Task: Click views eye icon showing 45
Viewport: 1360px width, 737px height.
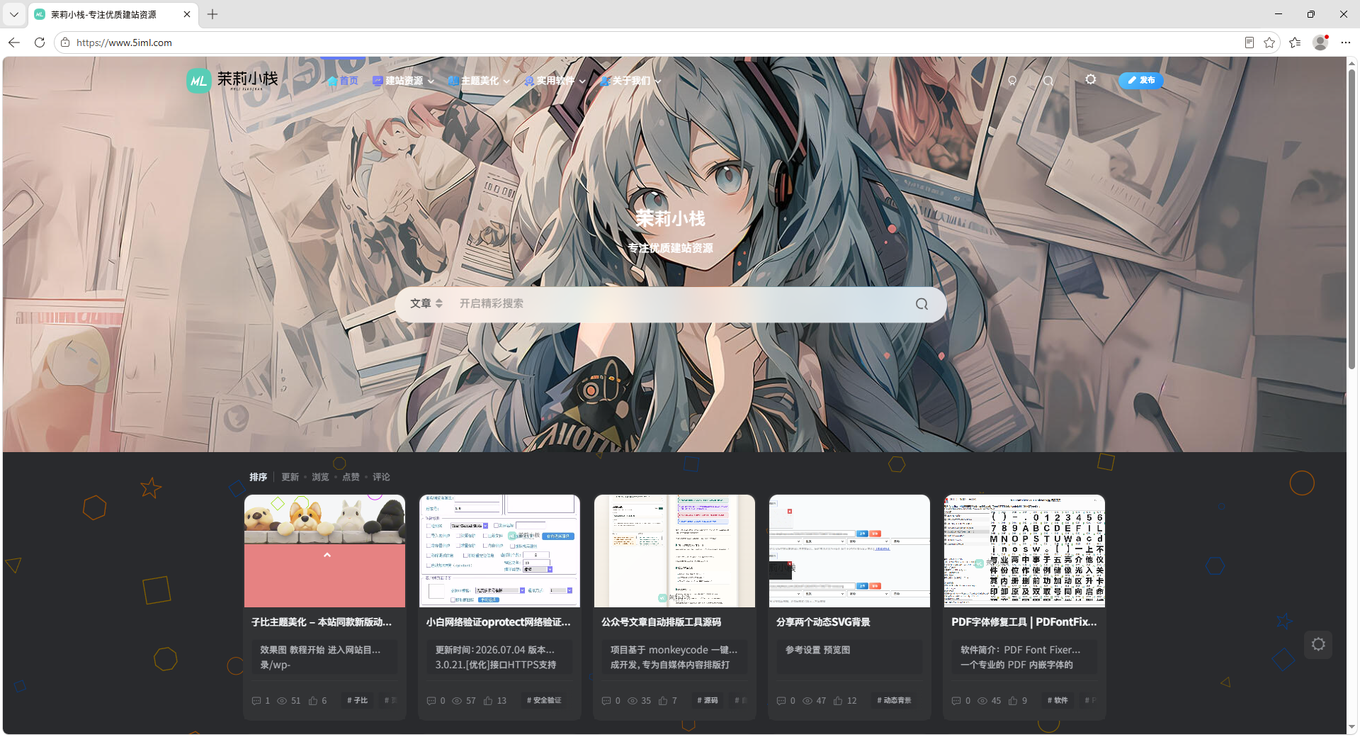Action: point(982,701)
